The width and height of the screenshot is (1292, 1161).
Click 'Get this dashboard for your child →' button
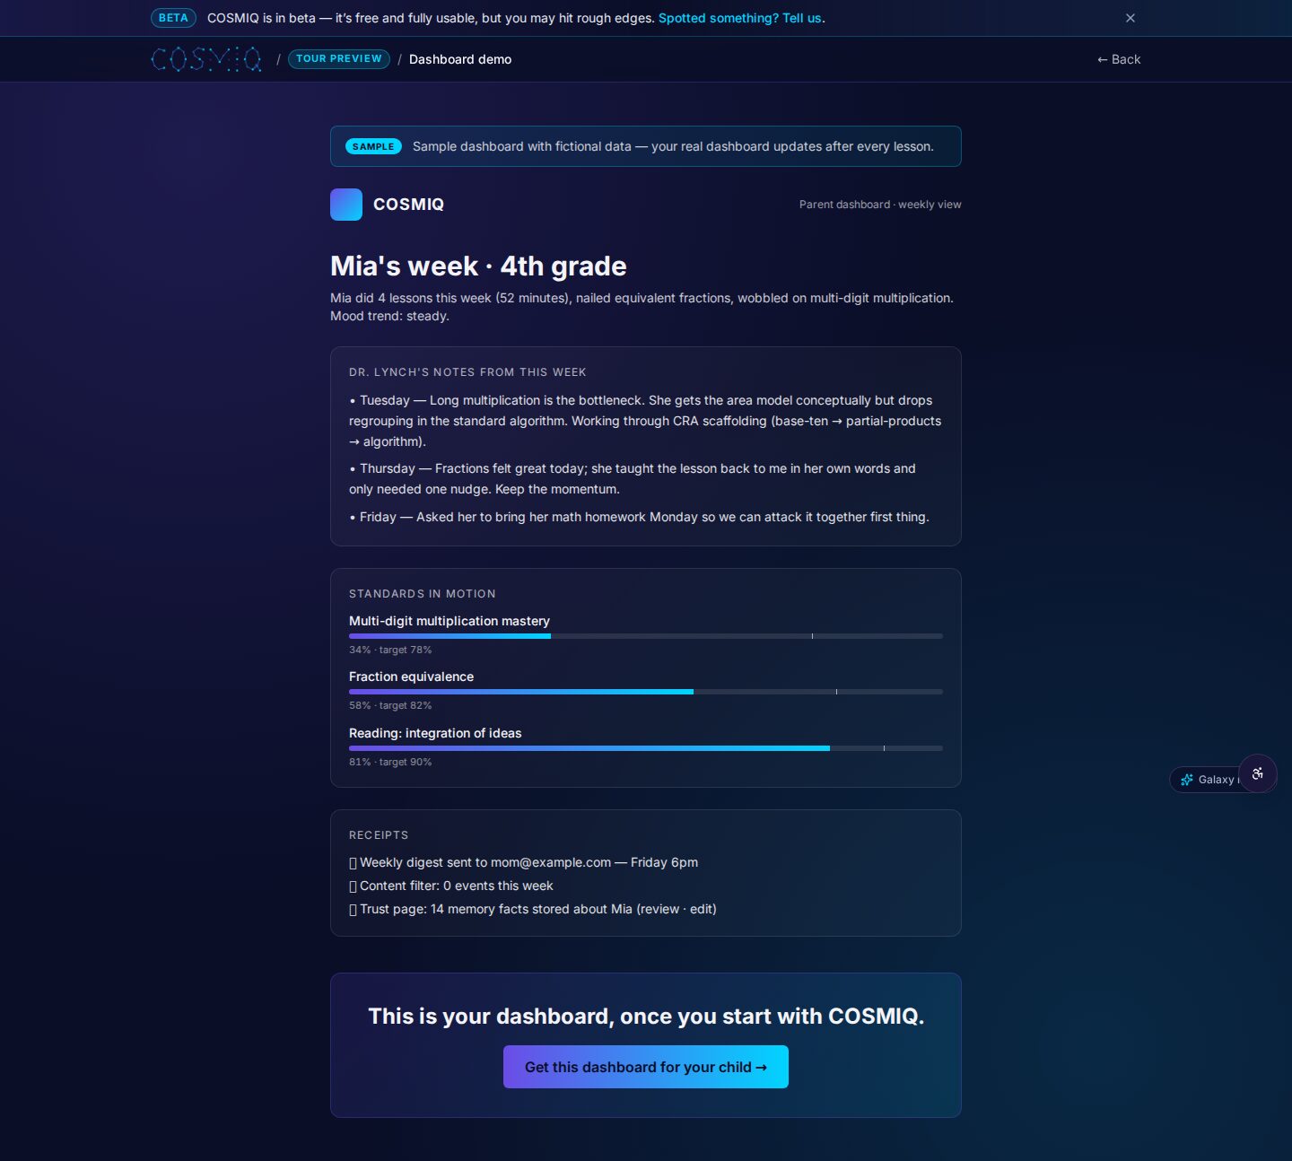646,1067
